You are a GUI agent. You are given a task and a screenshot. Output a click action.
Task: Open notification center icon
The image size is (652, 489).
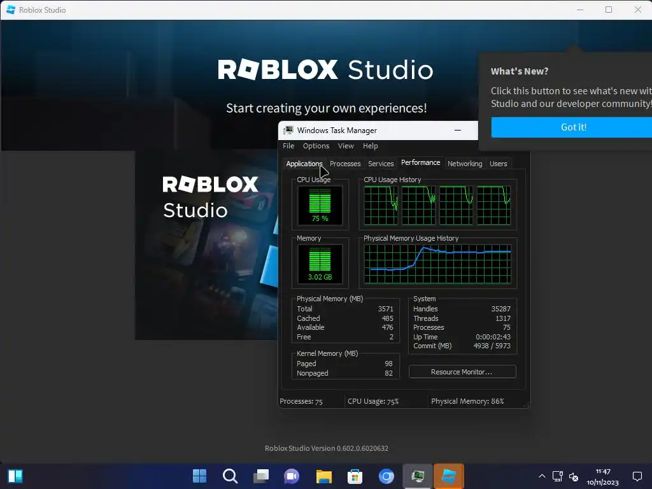click(x=637, y=476)
